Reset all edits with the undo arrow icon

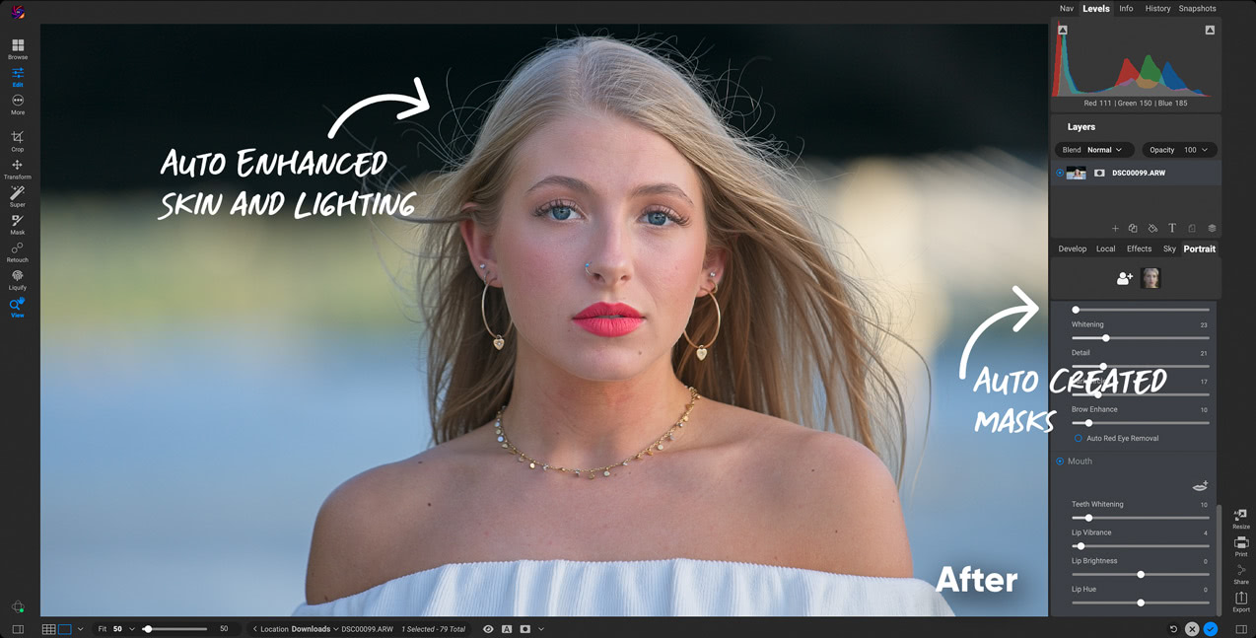[1173, 629]
